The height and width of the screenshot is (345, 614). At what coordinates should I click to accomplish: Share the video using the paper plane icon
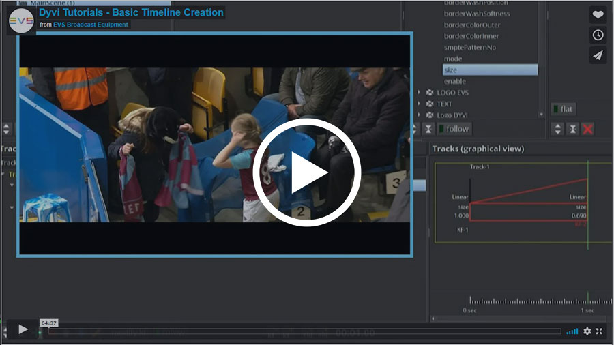(598, 55)
